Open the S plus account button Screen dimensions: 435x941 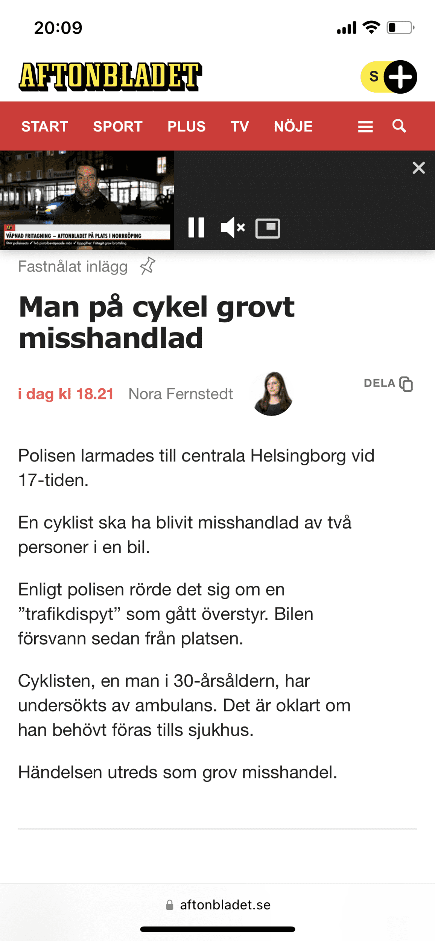pos(389,77)
